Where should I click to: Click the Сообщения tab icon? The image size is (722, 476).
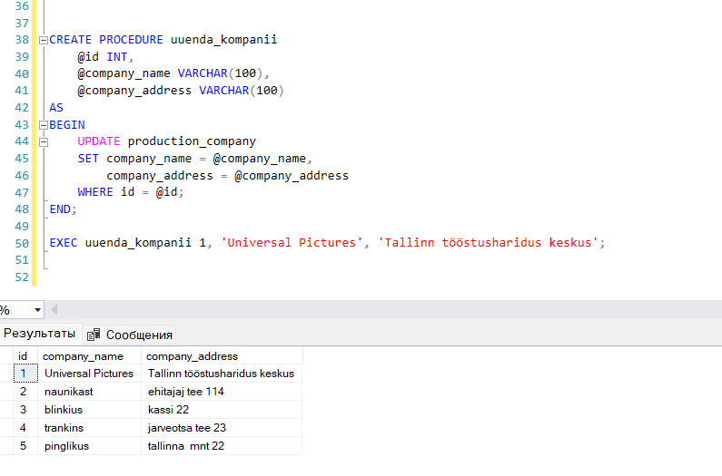click(94, 335)
